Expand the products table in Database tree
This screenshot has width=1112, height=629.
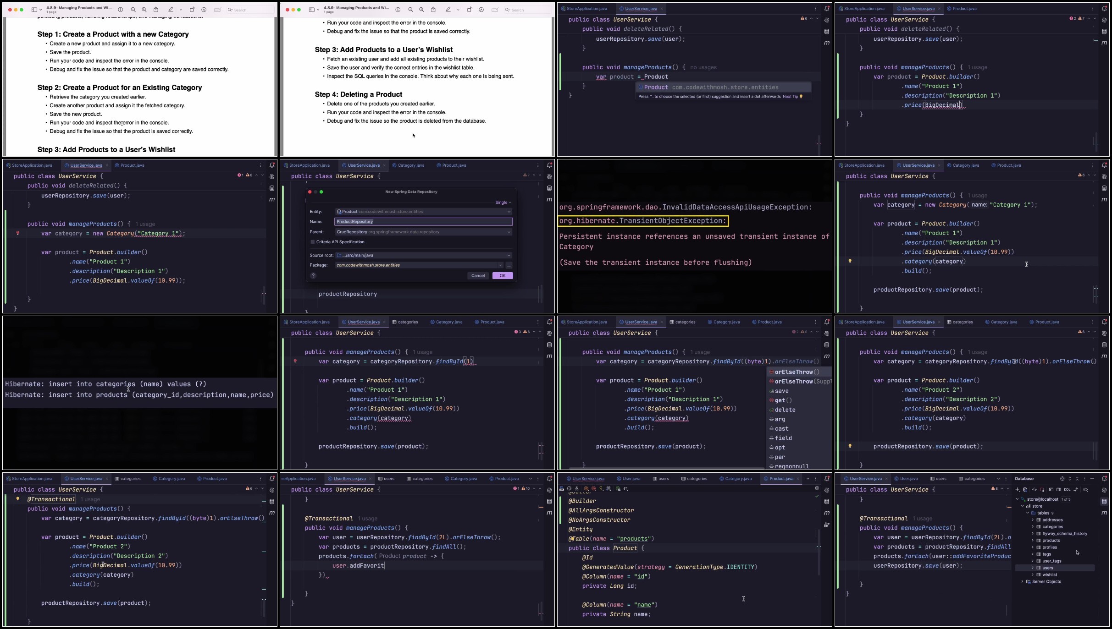pos(1033,540)
